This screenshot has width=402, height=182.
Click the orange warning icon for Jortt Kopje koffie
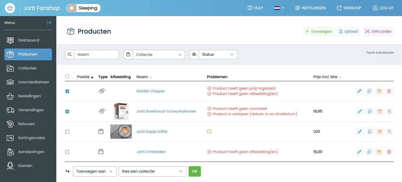pos(209,132)
